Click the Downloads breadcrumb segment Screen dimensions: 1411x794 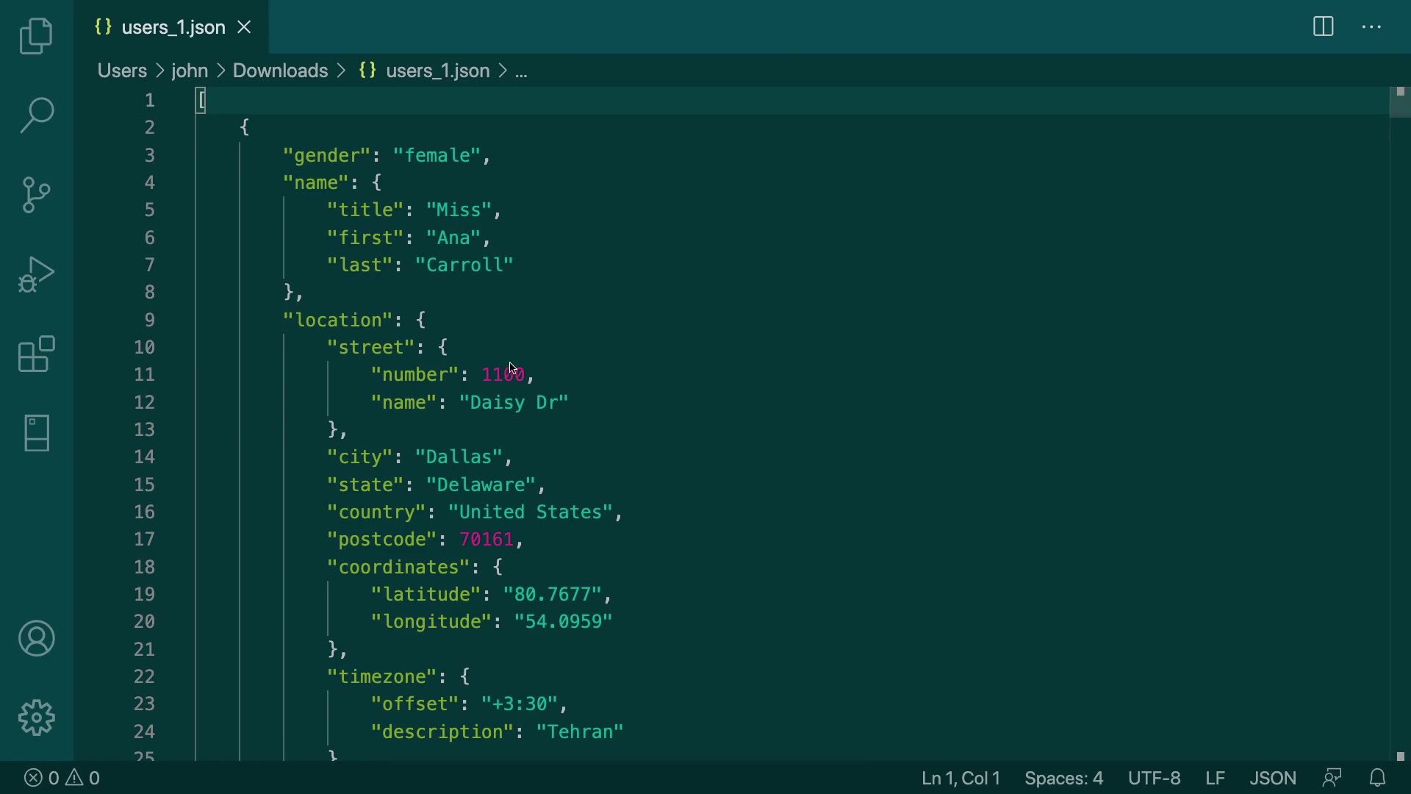tap(280, 71)
